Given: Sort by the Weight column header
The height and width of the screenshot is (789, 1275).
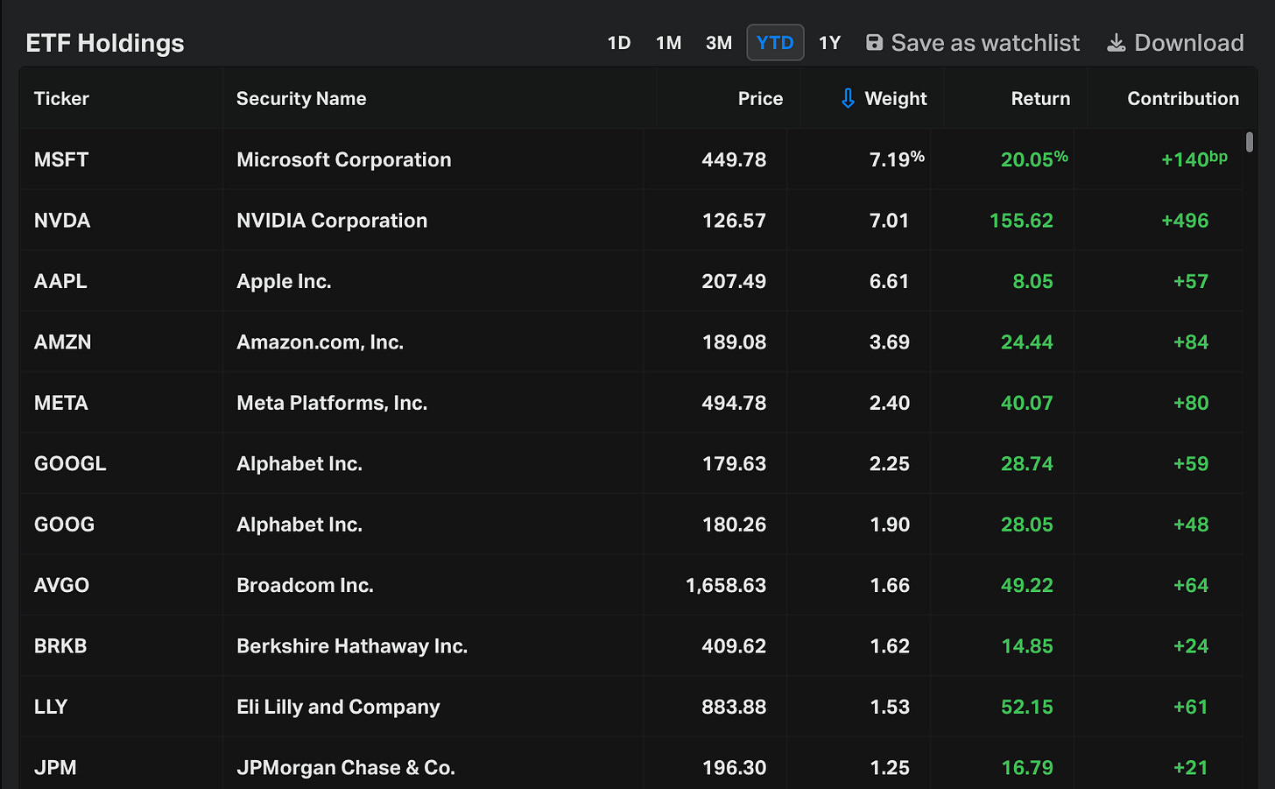Looking at the screenshot, I should (x=895, y=99).
